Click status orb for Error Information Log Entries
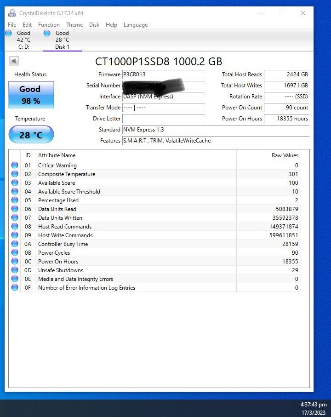The height and width of the screenshot is (417, 331). point(15,287)
